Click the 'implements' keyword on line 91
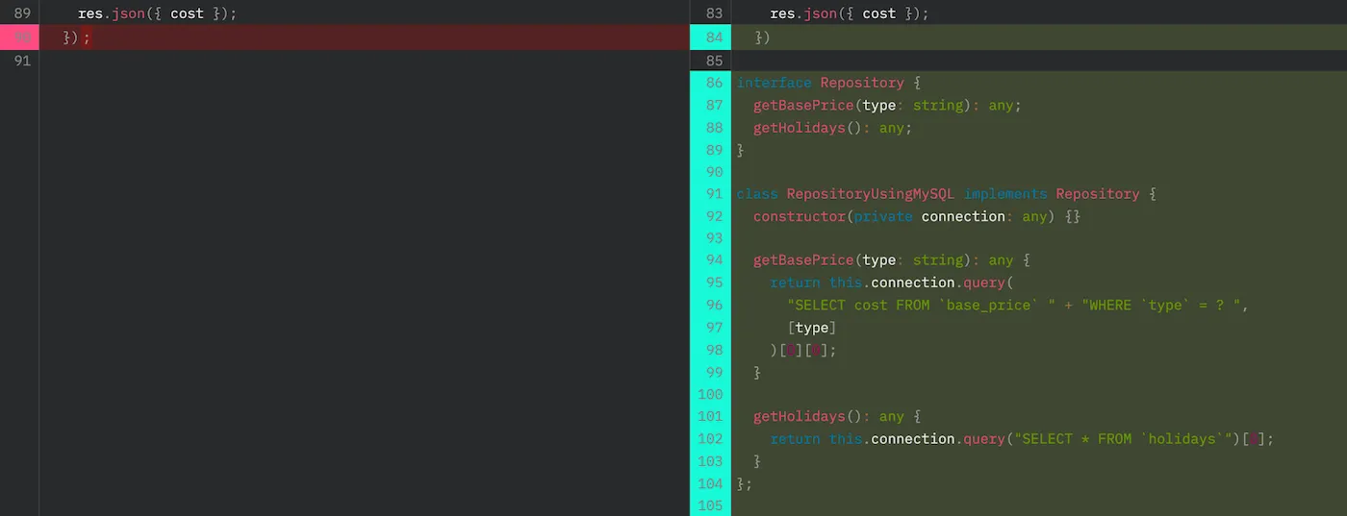This screenshot has width=1347, height=516. pos(1005,194)
